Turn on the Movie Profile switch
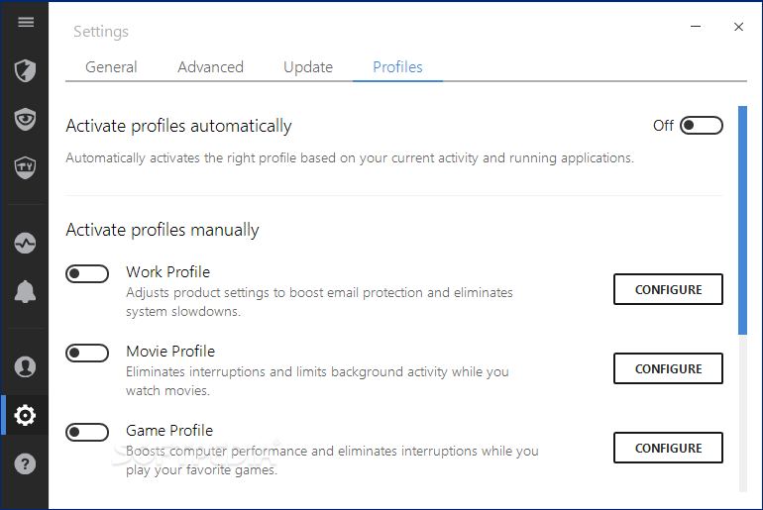The image size is (763, 510). point(87,353)
